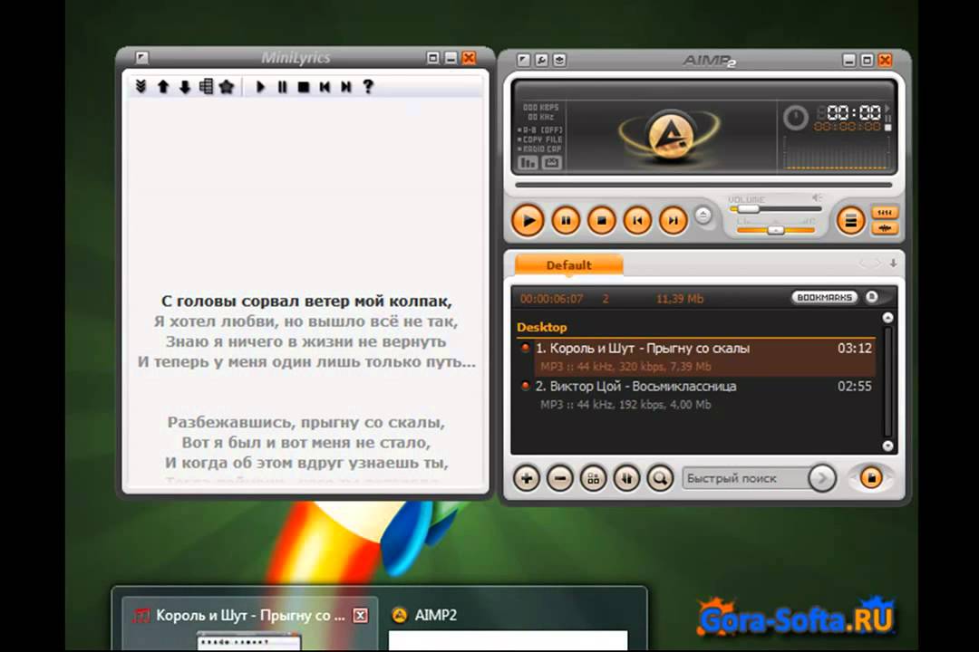Click the playlist misc grid button

pyautogui.click(x=593, y=478)
